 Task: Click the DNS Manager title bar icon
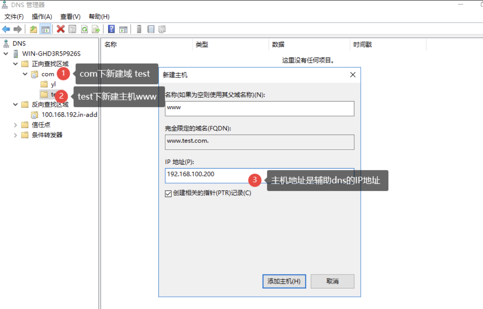(x=5, y=5)
